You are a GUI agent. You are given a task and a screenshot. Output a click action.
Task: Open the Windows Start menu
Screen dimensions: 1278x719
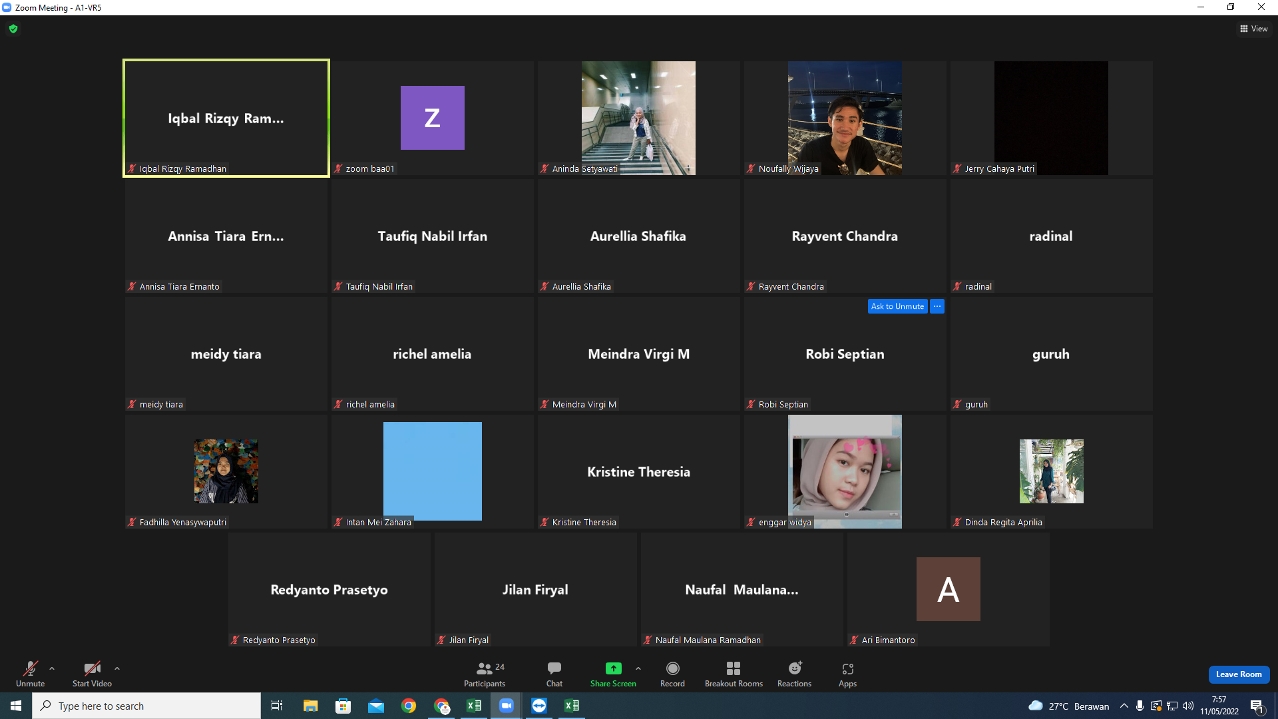(16, 706)
